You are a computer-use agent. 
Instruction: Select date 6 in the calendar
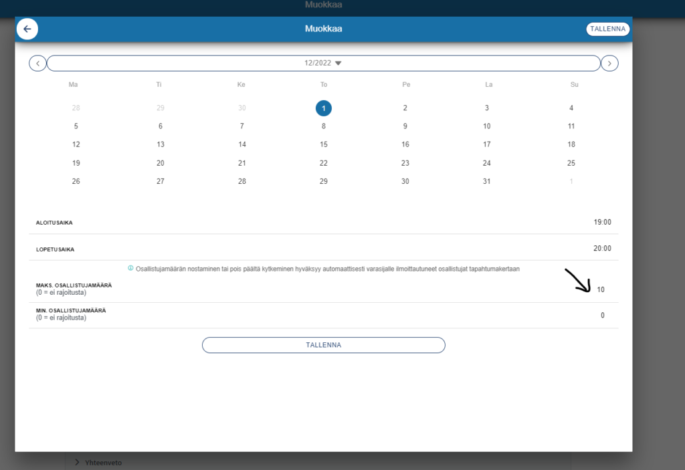161,126
